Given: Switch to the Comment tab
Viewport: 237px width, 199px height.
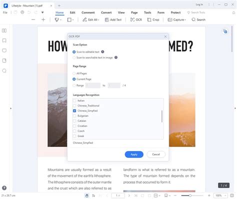Looking at the screenshot, I should point(88,12).
